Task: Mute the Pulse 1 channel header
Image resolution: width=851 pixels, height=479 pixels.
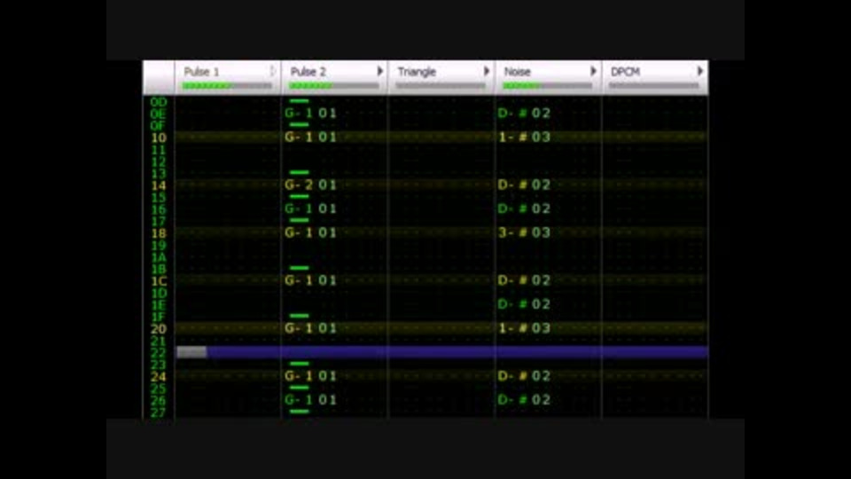Action: [228, 78]
